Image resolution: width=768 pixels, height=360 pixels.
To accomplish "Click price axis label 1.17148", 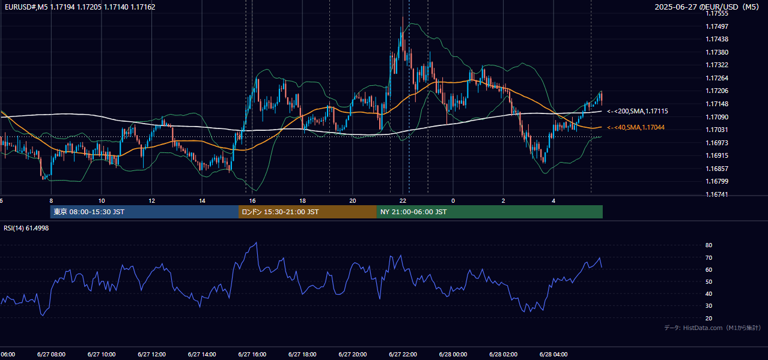I will (716, 104).
